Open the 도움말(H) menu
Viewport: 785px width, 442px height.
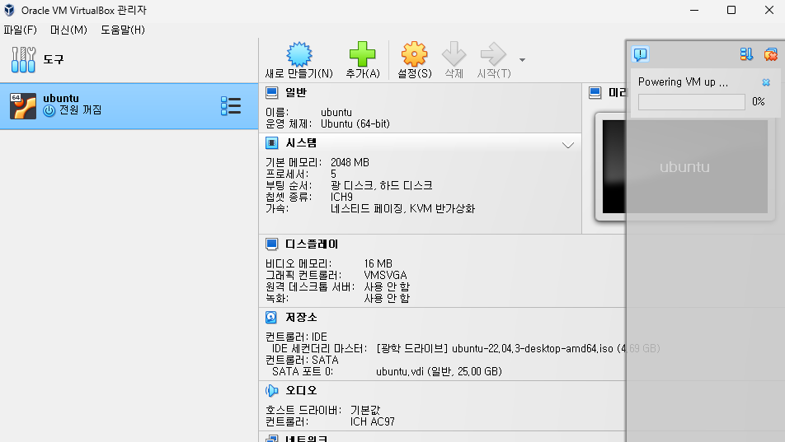[x=123, y=30]
